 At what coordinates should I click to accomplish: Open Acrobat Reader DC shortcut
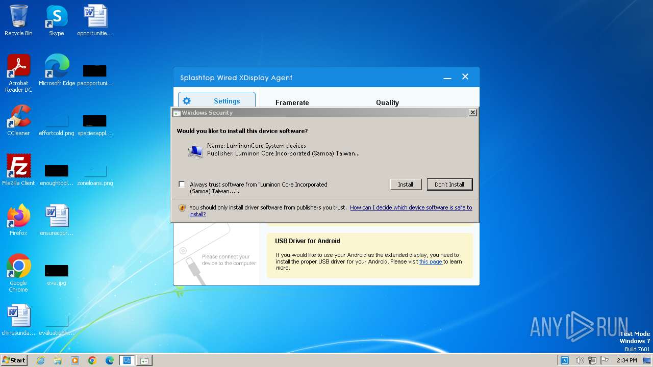coord(18,73)
